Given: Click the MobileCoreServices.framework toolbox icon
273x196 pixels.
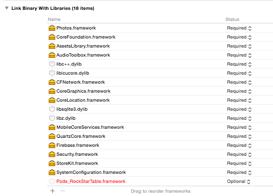Looking at the screenshot, I should 52,127.
